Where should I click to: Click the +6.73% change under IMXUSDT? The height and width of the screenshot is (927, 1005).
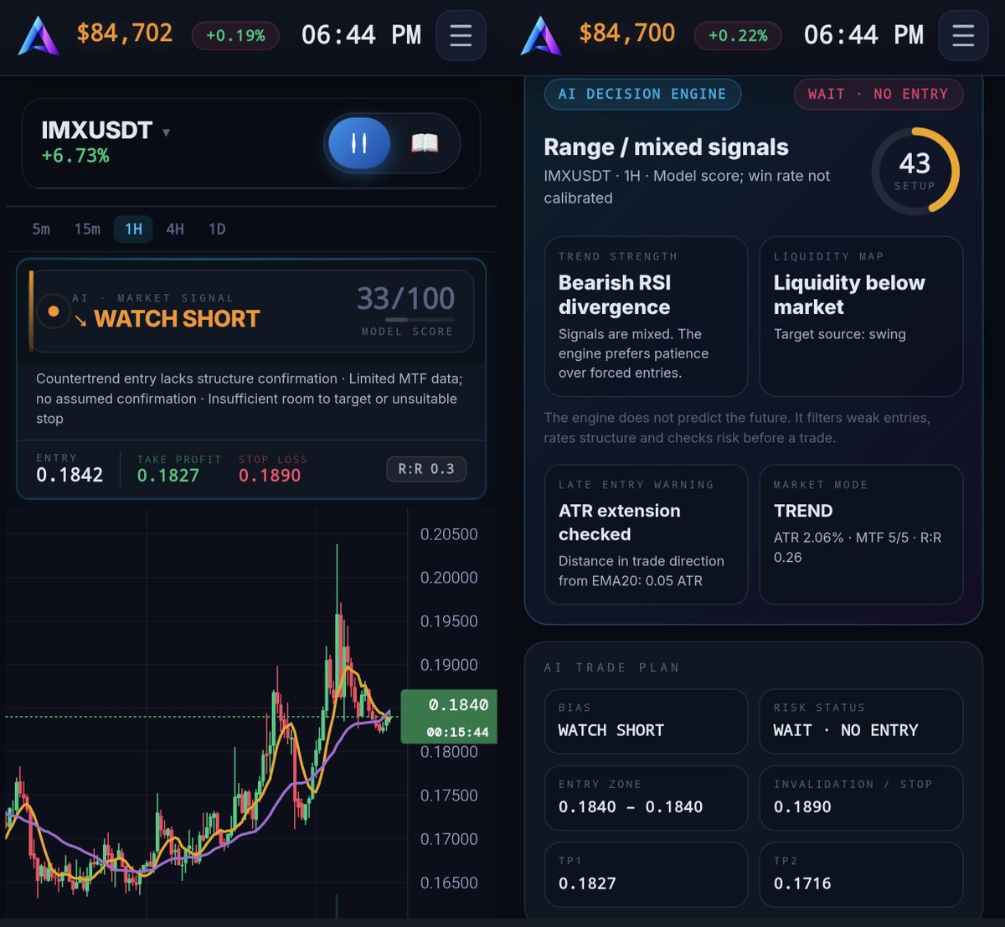pyautogui.click(x=75, y=156)
